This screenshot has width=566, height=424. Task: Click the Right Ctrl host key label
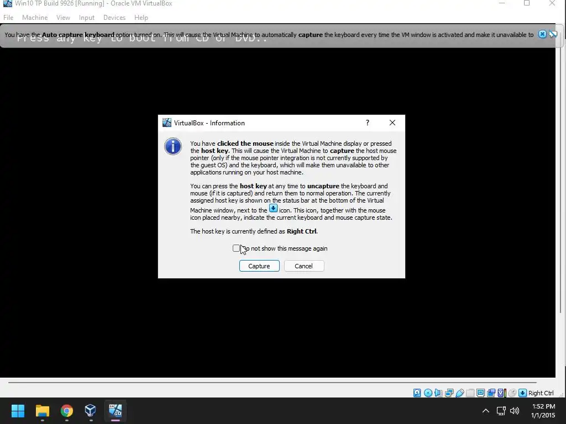[x=541, y=393]
